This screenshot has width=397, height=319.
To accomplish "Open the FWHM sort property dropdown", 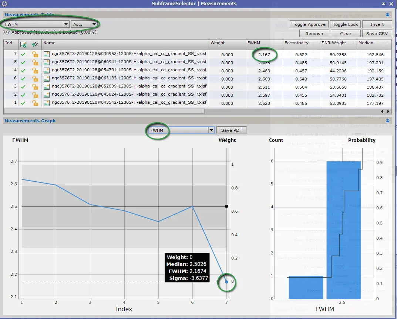I will click(x=36, y=24).
